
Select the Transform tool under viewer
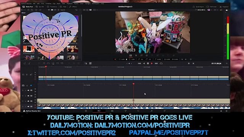click(130, 56)
